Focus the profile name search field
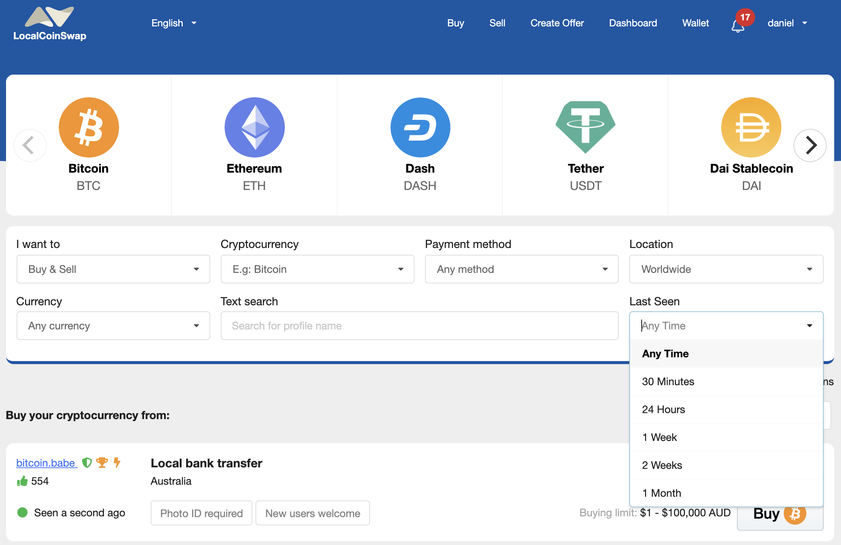This screenshot has width=841, height=545. tap(419, 326)
